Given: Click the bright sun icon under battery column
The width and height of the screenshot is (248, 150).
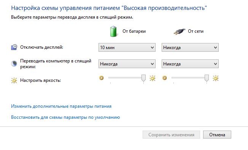Looking at the screenshot, I should point(153,78).
